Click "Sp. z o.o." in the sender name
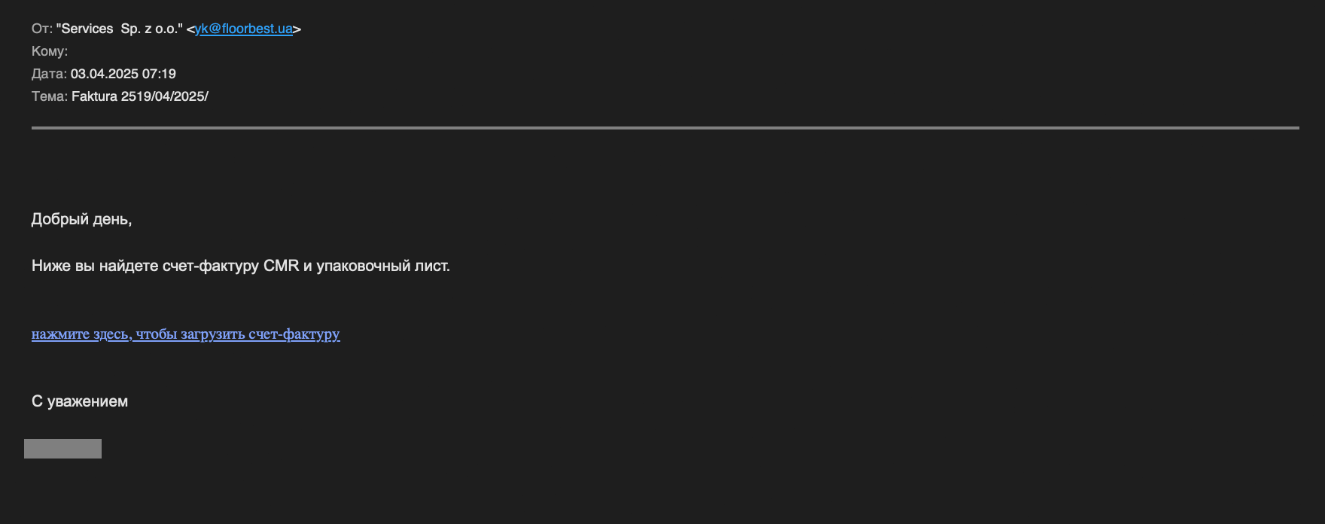The height and width of the screenshot is (524, 1325). click(x=151, y=29)
